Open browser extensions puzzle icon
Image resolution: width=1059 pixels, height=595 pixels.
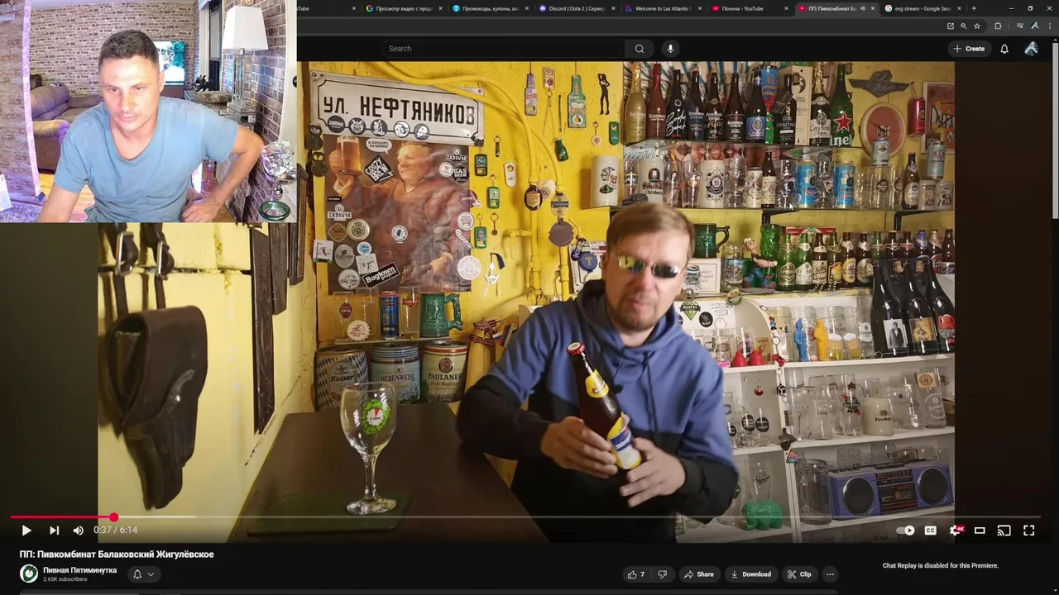click(x=998, y=26)
